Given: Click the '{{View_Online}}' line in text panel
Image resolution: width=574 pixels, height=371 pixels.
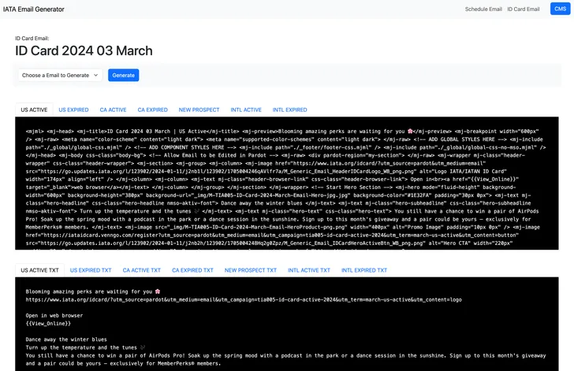Looking at the screenshot, I should 48,324.
